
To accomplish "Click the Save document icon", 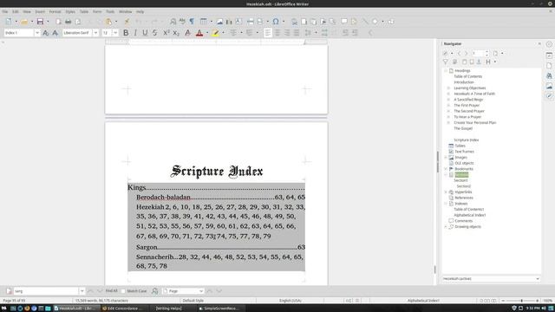I will point(41,22).
